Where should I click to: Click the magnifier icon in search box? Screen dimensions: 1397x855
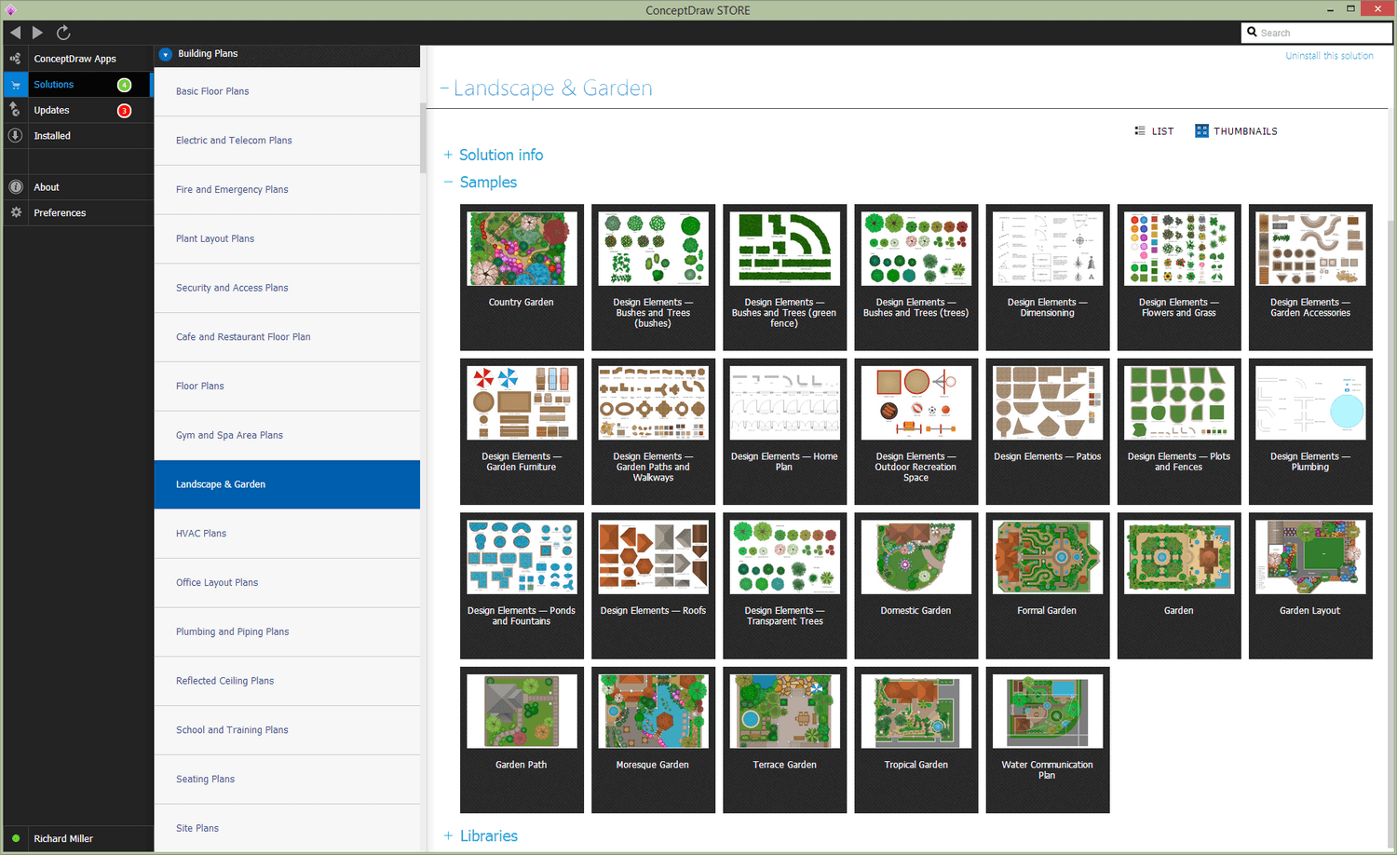point(1252,33)
